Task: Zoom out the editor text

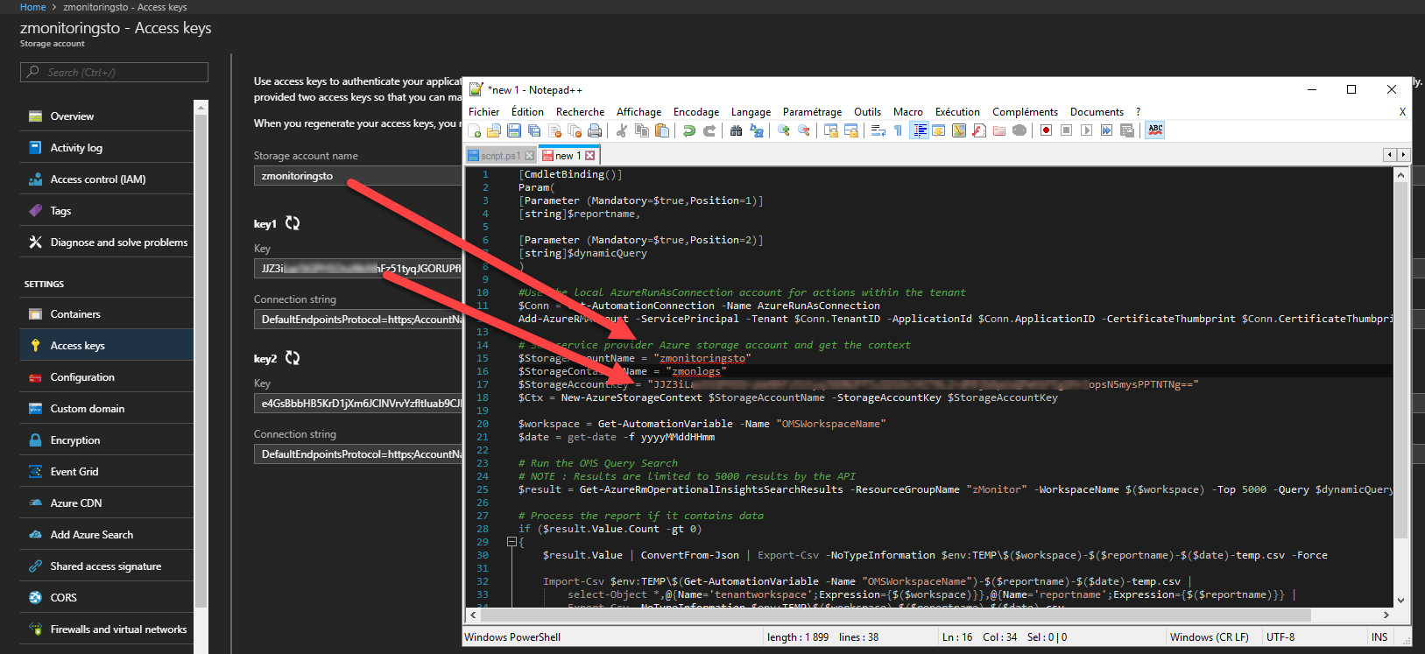Action: point(803,130)
